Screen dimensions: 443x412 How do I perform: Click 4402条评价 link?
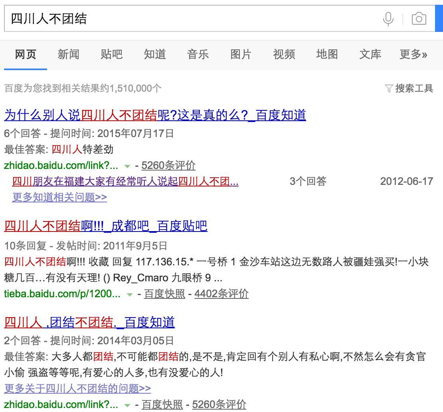tap(221, 294)
